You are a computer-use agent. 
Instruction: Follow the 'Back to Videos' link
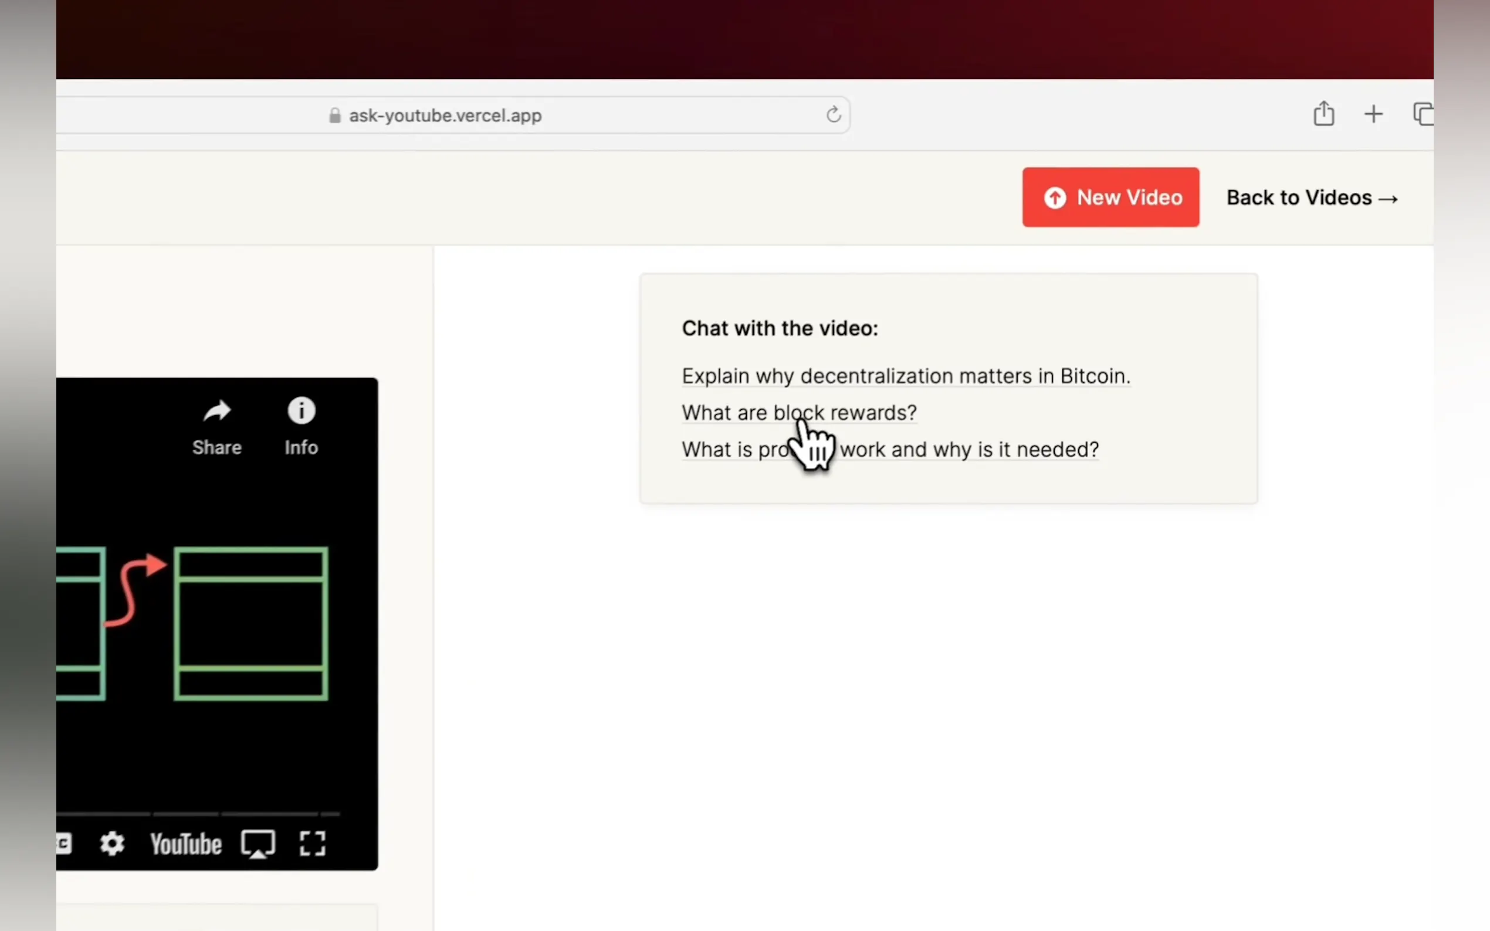click(1312, 197)
